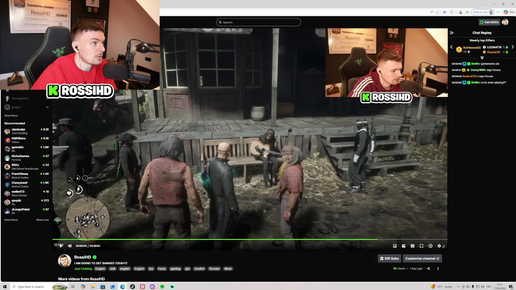Screen dimensions: 516x290
Task: Open the video's three-dot more options
Action: coord(438,269)
